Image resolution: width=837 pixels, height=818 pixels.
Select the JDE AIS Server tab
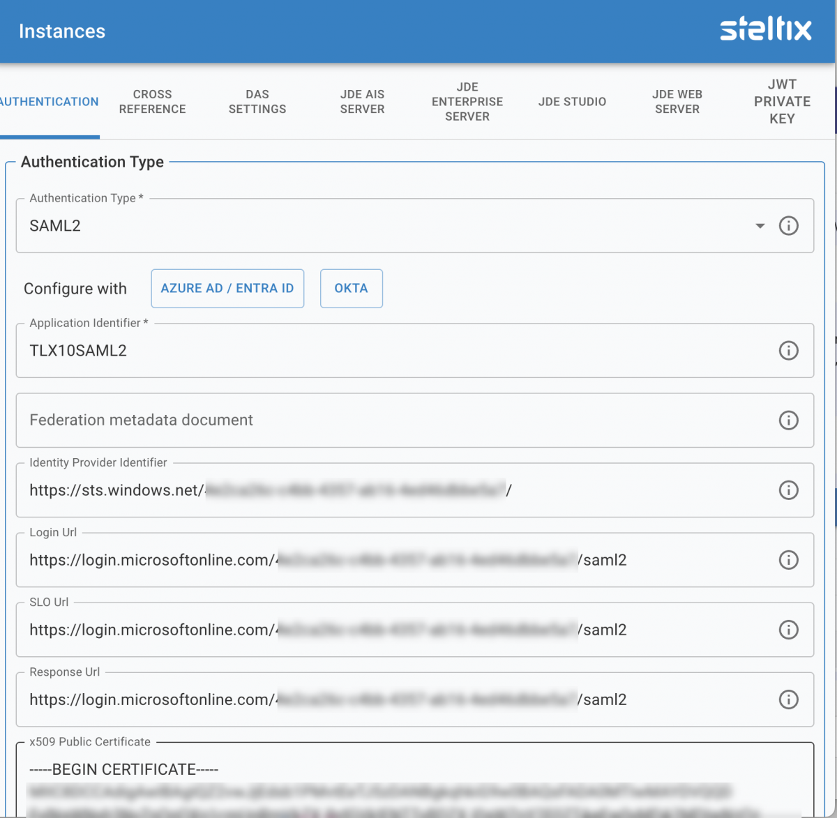click(x=362, y=102)
